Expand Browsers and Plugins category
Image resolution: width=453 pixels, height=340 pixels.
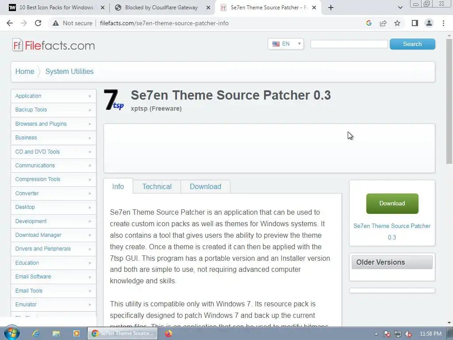[x=54, y=124]
